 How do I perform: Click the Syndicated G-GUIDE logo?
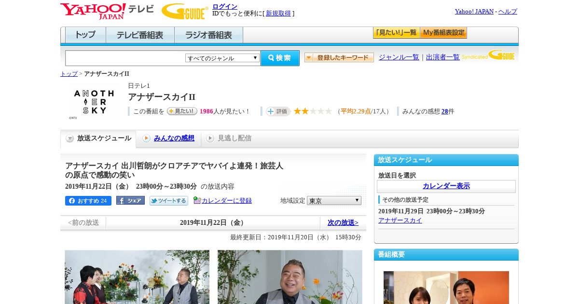pos(488,55)
